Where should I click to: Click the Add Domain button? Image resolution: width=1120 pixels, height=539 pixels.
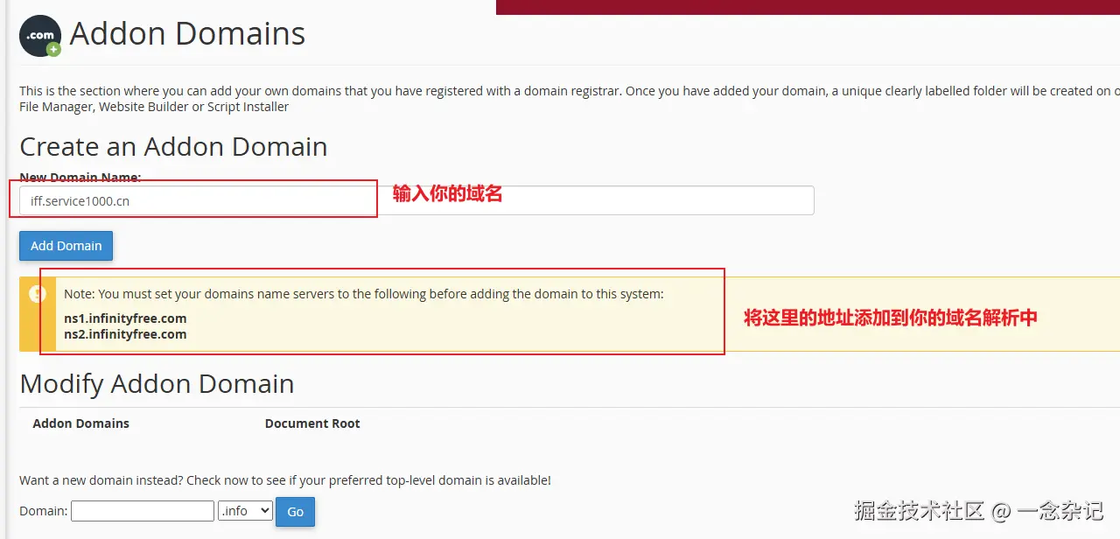[66, 246]
